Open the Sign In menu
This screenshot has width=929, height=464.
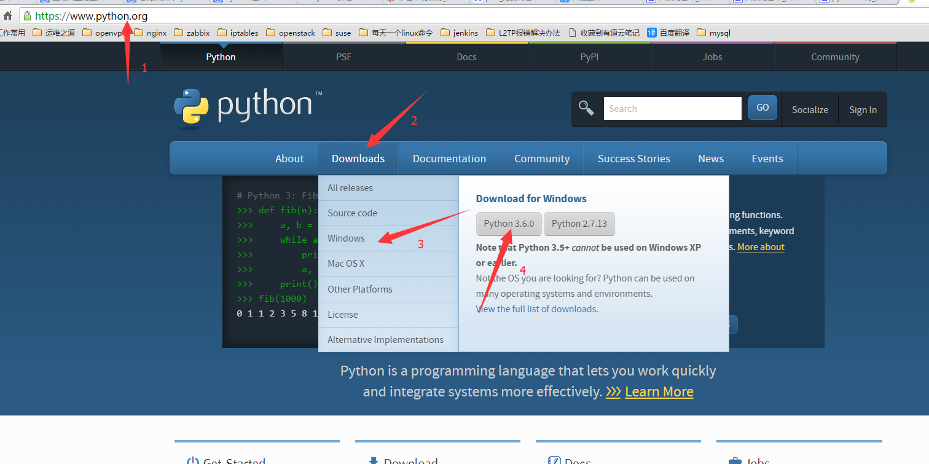[863, 109]
